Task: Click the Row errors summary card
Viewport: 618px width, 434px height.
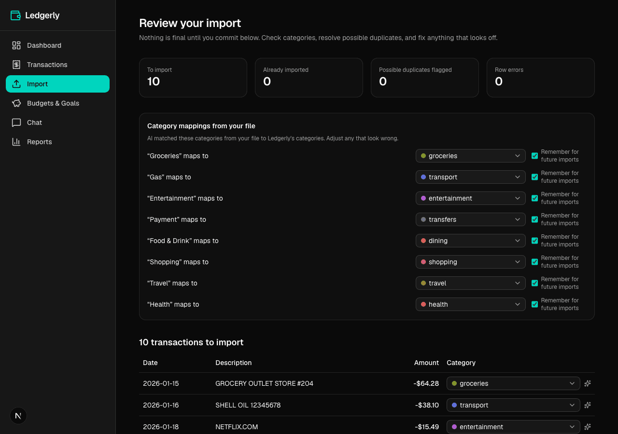Action: [x=541, y=78]
